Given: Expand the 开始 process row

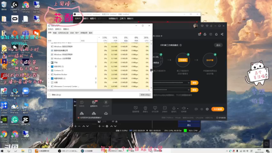Looking at the screenshot, I should (49, 63).
